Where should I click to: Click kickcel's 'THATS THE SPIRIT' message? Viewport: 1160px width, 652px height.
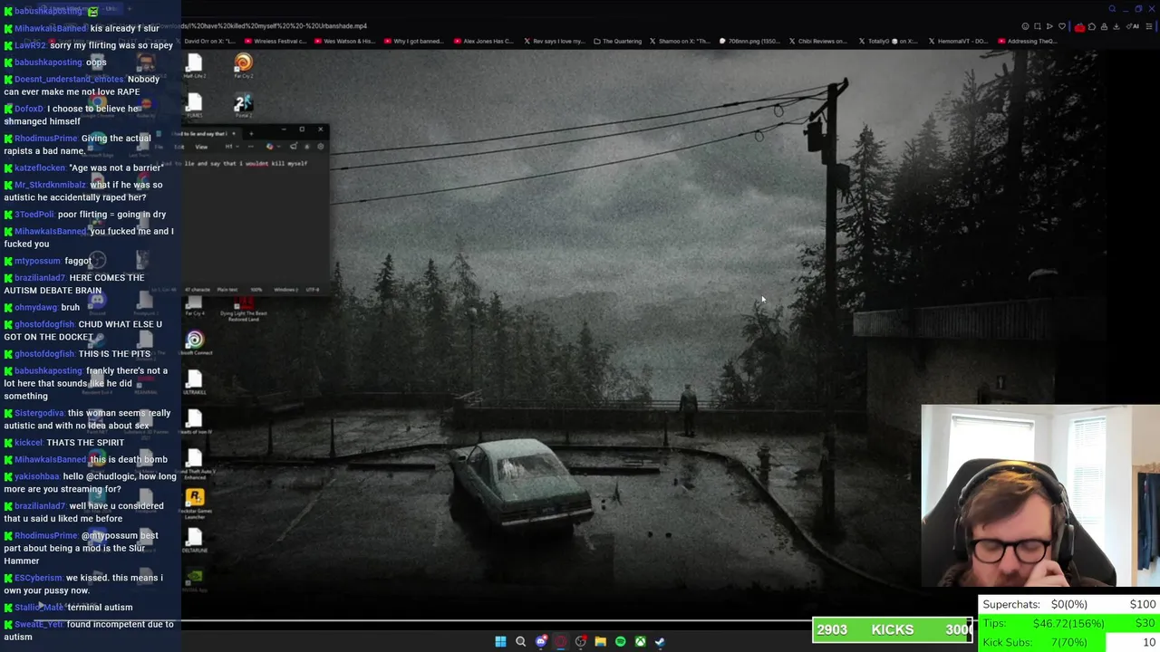[85, 442]
